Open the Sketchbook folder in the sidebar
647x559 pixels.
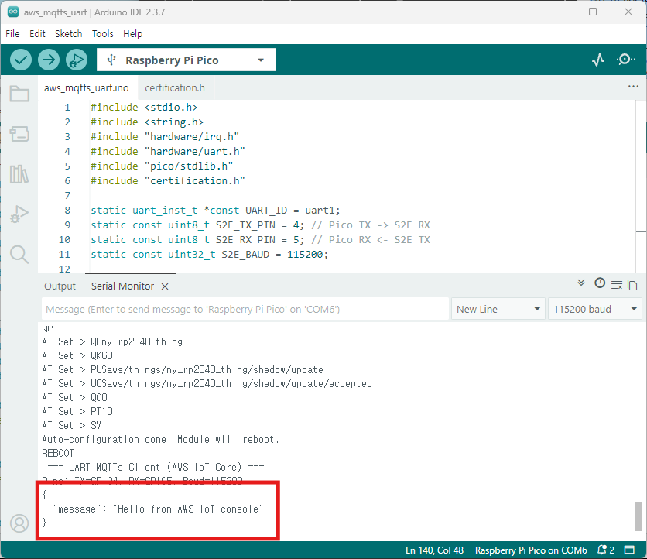[19, 94]
